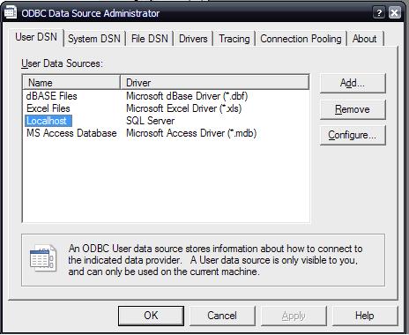Show the About tab
This screenshot has height=335, width=409.
point(365,39)
